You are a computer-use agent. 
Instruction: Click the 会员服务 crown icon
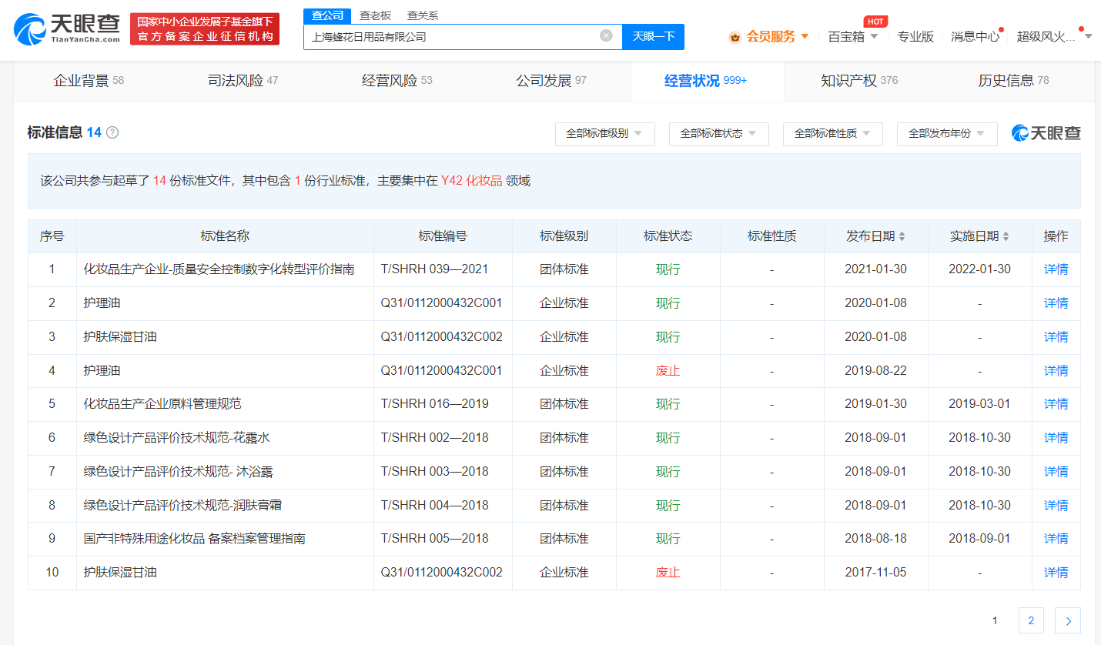(x=735, y=37)
